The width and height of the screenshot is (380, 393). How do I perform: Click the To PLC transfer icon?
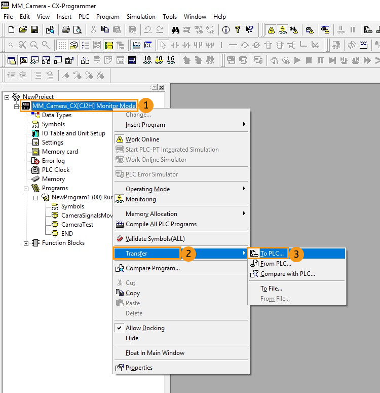click(x=255, y=254)
